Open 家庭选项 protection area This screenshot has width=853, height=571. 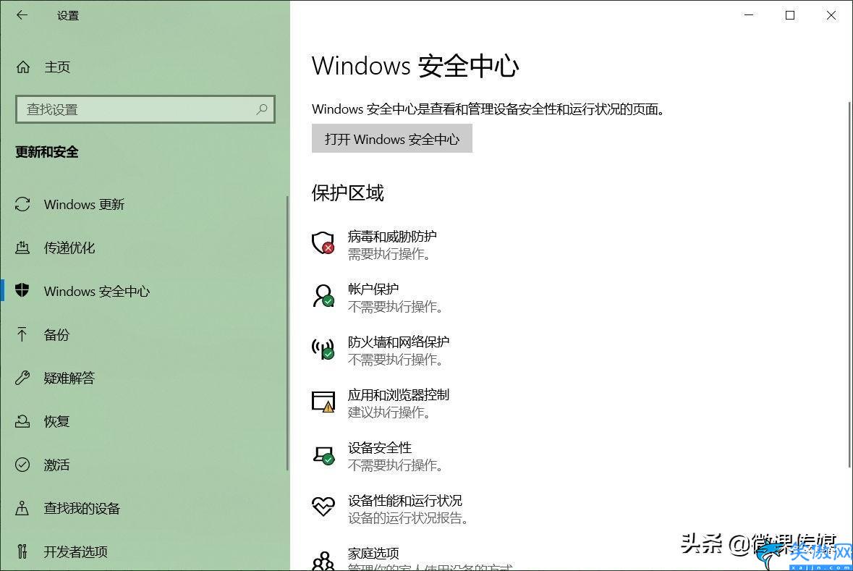click(412, 559)
